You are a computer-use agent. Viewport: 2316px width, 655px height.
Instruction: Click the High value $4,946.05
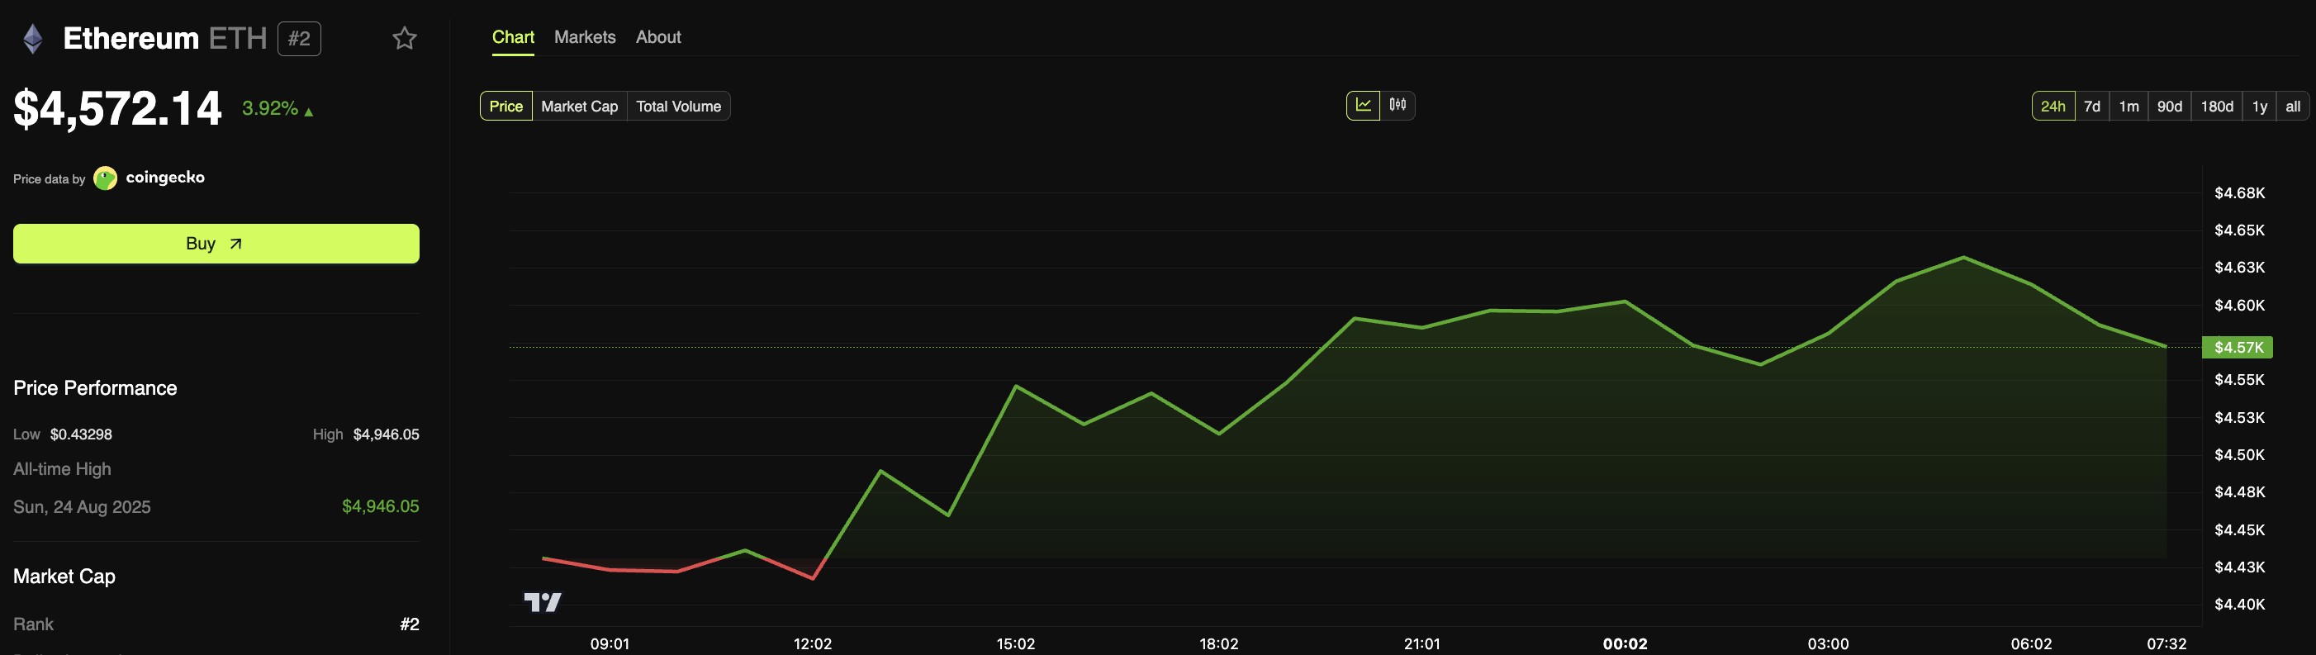387,434
